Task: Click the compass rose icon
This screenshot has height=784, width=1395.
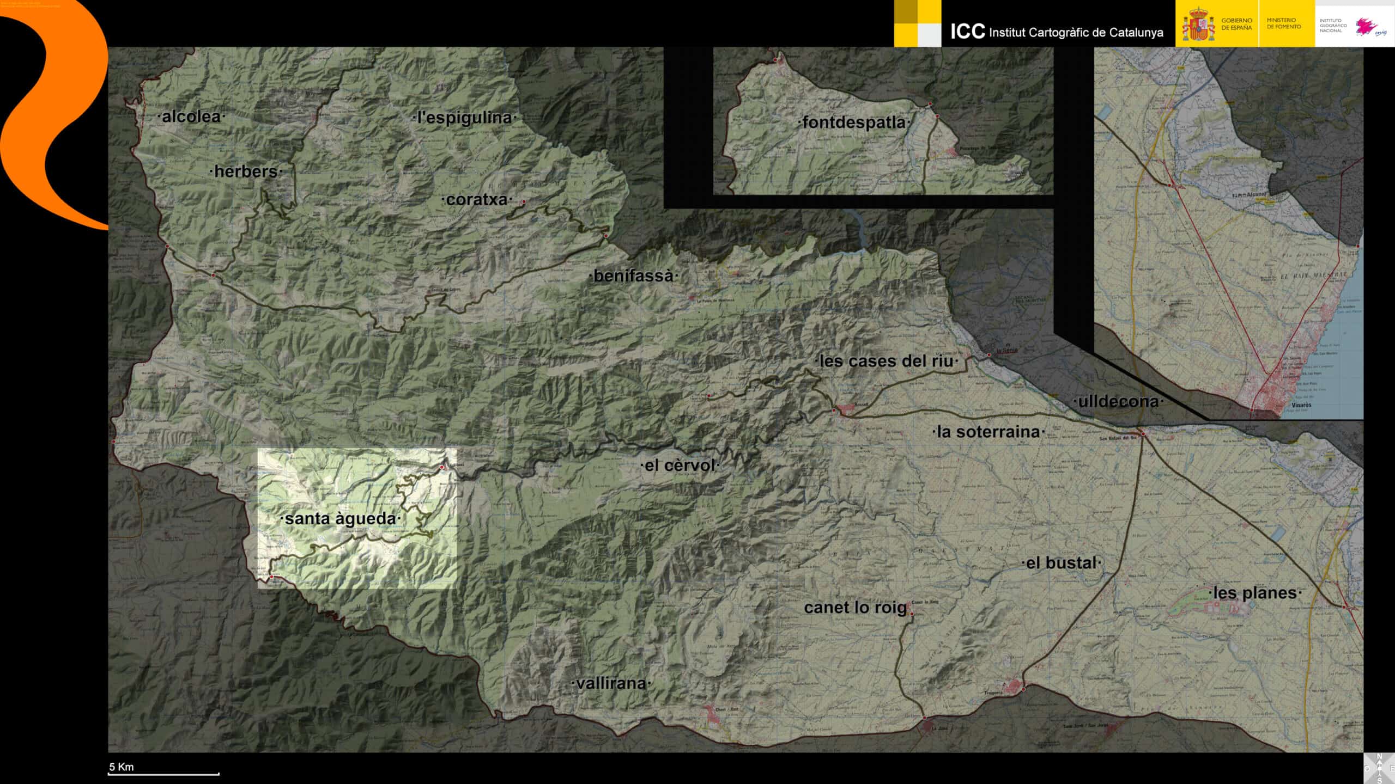Action: click(x=1379, y=768)
